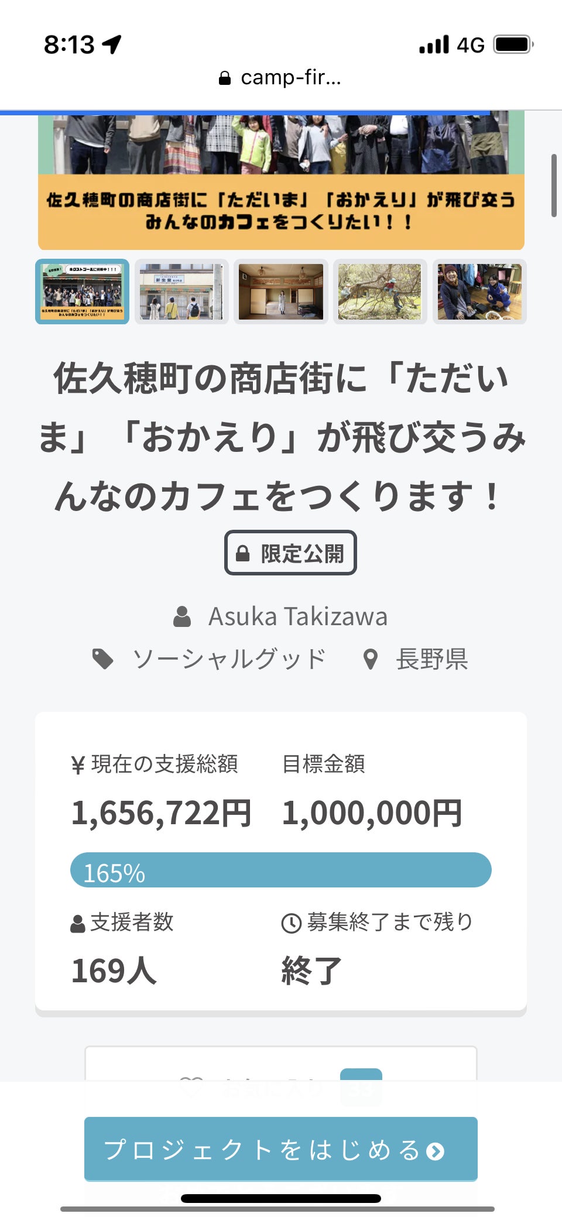Click the supporter icon beside 支援者数
Image resolution: width=562 pixels, height=1217 pixels.
click(x=78, y=924)
